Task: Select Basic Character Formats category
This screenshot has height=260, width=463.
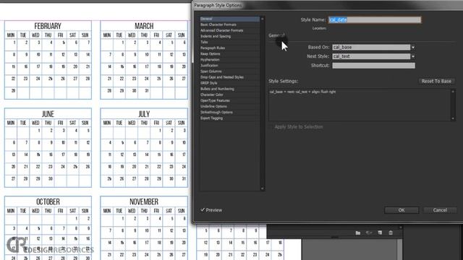Action: (x=230, y=25)
